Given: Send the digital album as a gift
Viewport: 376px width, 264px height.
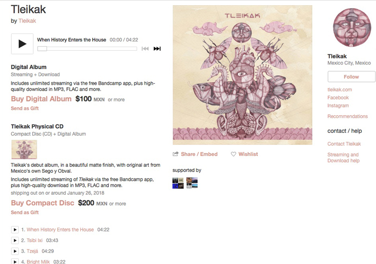Looking at the screenshot, I should tap(25, 109).
